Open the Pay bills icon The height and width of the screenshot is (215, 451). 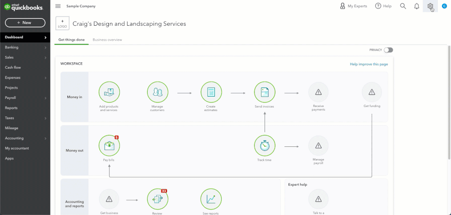pos(109,145)
